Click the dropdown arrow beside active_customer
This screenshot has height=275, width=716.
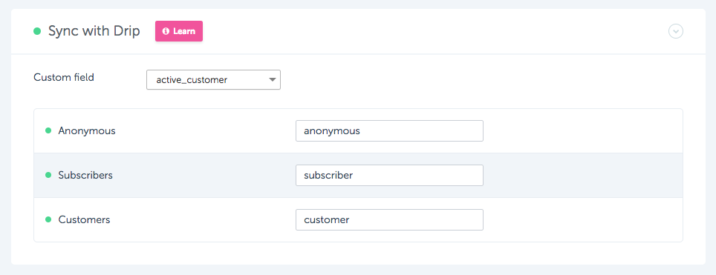coord(272,80)
